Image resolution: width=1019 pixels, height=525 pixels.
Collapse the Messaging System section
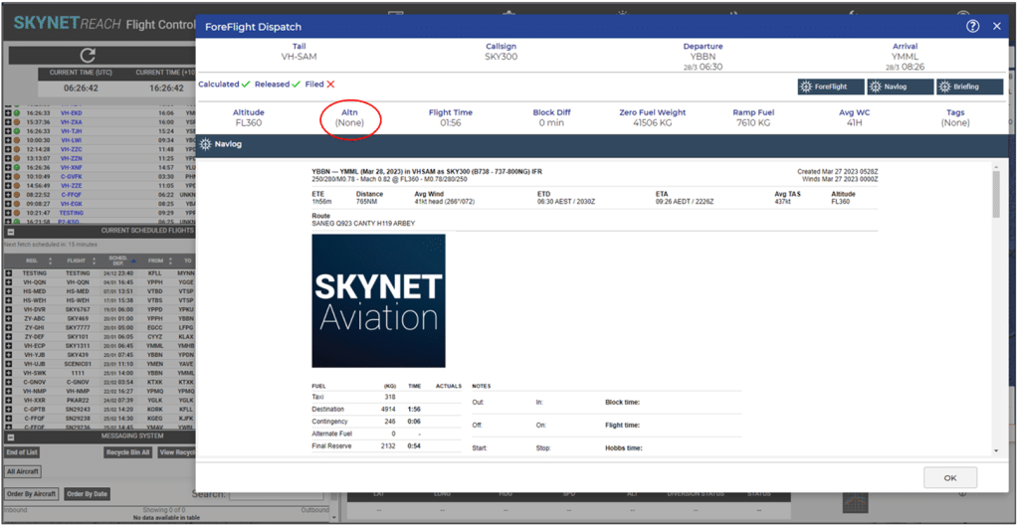(10, 437)
